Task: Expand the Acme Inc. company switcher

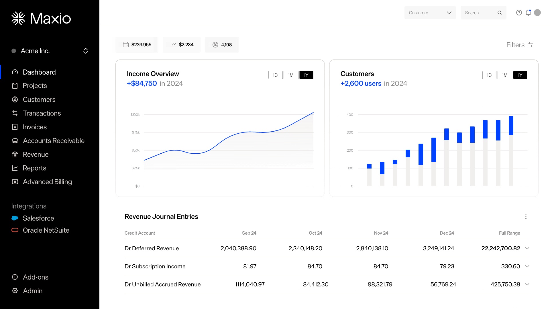Action: tap(86, 51)
